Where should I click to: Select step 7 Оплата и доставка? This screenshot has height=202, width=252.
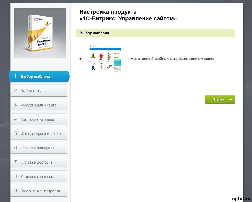[x=39, y=162]
